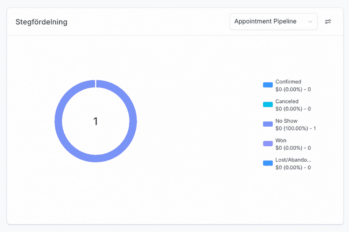Screen dimensions: 349x232
Task: Click the Confirmed legend label
Action: [288, 82]
